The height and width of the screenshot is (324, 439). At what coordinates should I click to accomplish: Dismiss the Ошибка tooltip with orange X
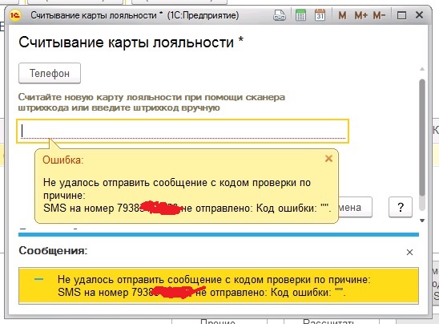[328, 159]
